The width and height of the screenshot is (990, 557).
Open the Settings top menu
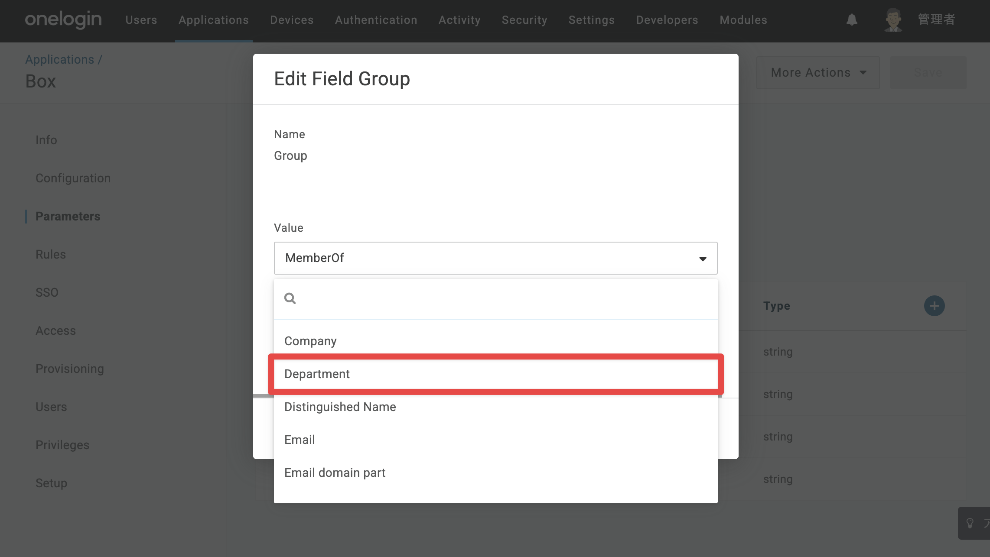pyautogui.click(x=592, y=20)
